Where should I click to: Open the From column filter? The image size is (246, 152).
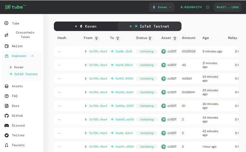tap(97, 38)
